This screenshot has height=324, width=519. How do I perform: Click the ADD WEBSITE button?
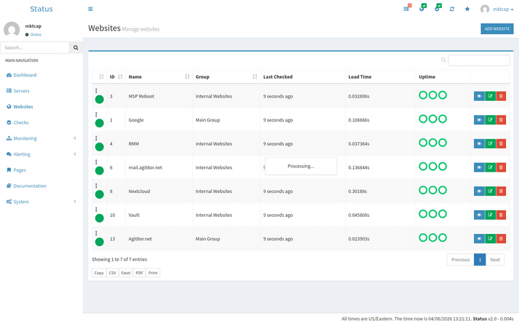[x=497, y=29]
